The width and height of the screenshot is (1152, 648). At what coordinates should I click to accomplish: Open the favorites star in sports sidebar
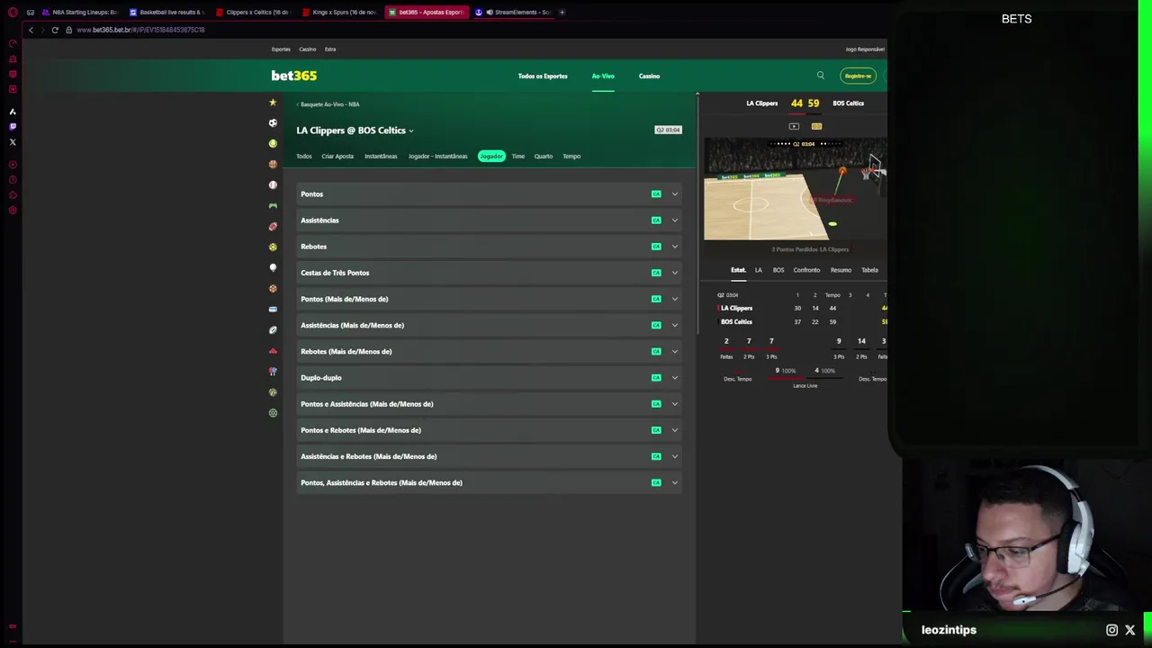coord(273,103)
